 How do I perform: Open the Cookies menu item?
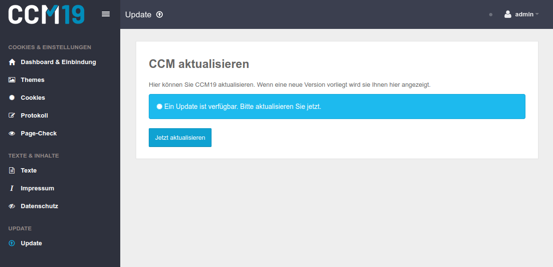pos(33,98)
